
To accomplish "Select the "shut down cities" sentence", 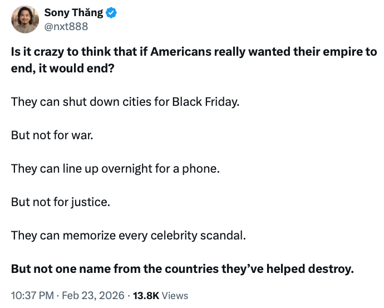I will coord(125,103).
